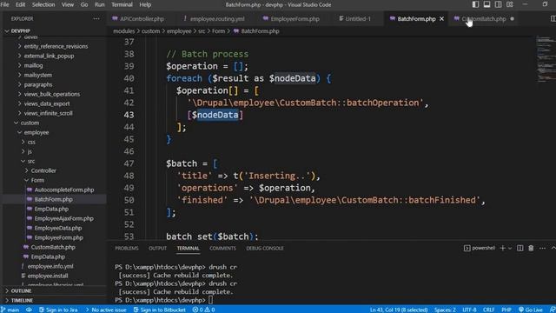Open the Help menu
The height and width of the screenshot is (313, 556).
click(x=145, y=4)
